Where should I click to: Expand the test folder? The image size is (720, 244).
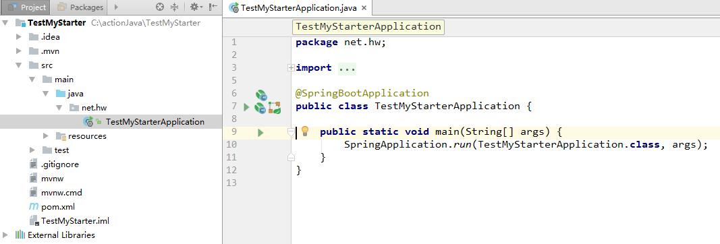click(x=32, y=150)
